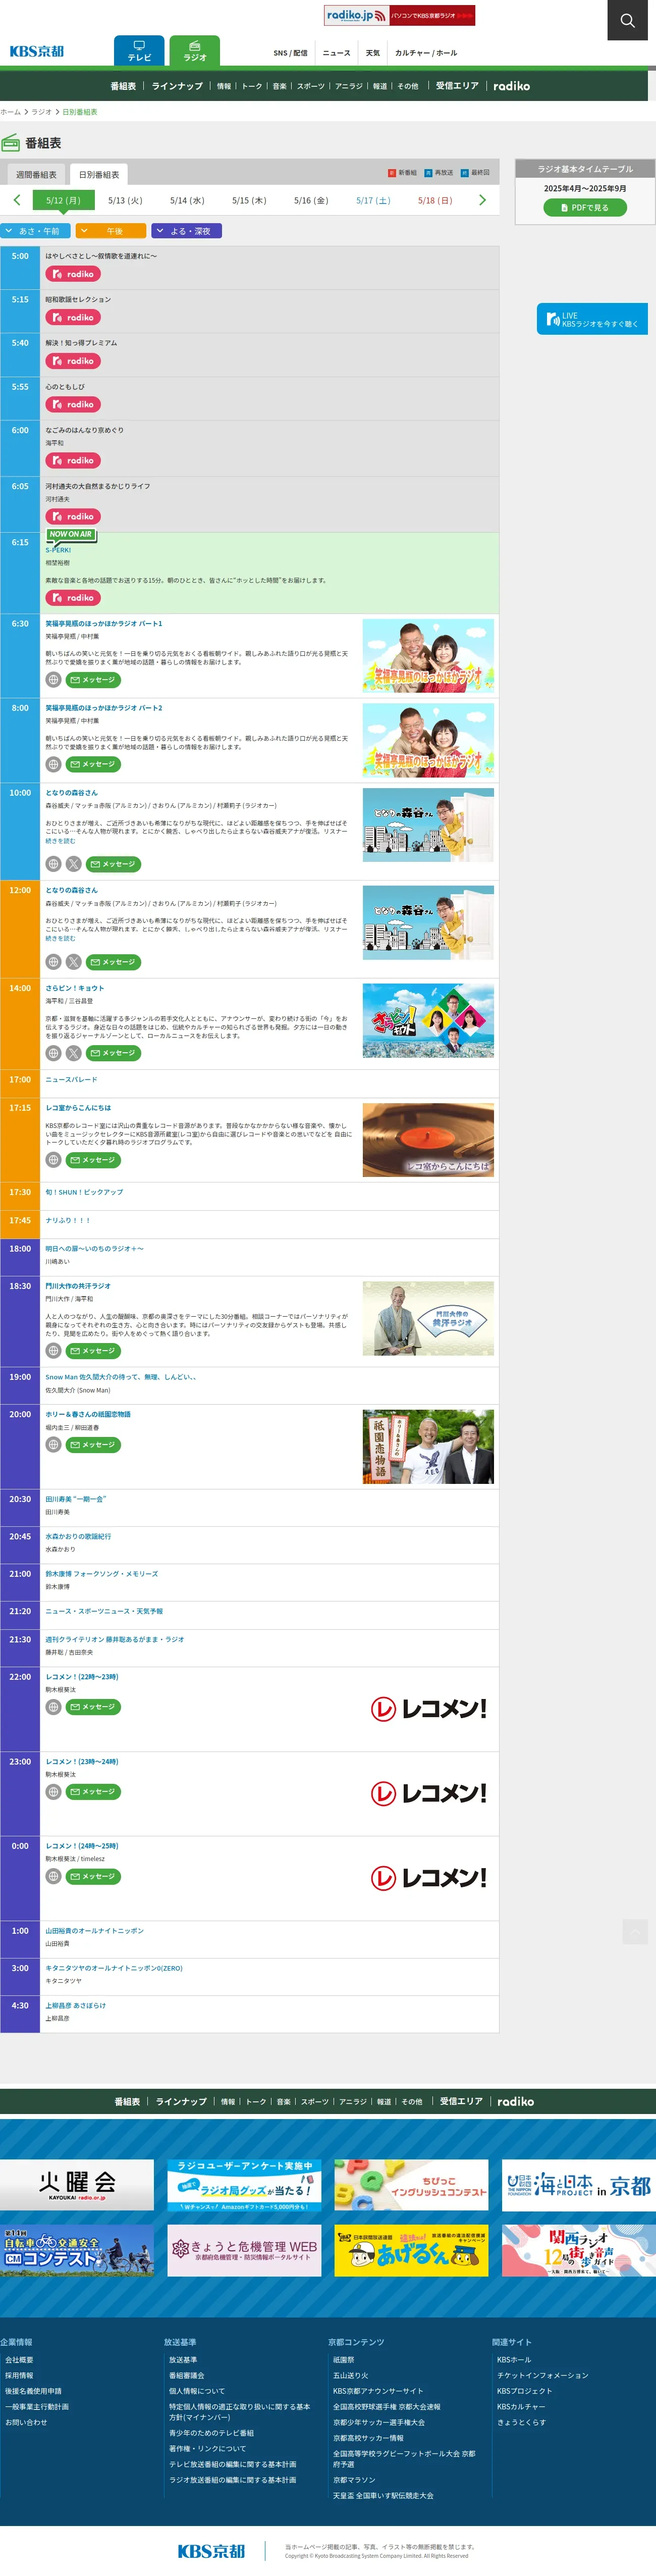Open X icon for 12:00 となりの森谷さん
Screen dimensions: 656x2576
point(74,962)
